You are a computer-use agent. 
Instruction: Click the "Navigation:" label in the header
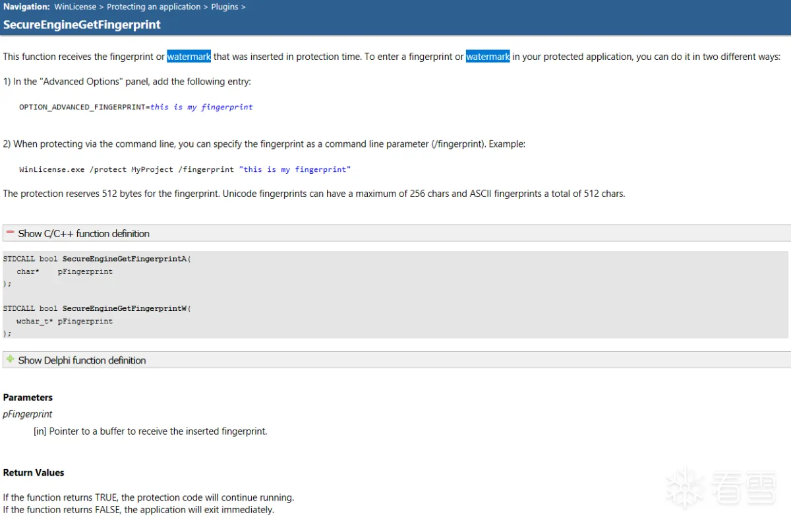[x=26, y=7]
